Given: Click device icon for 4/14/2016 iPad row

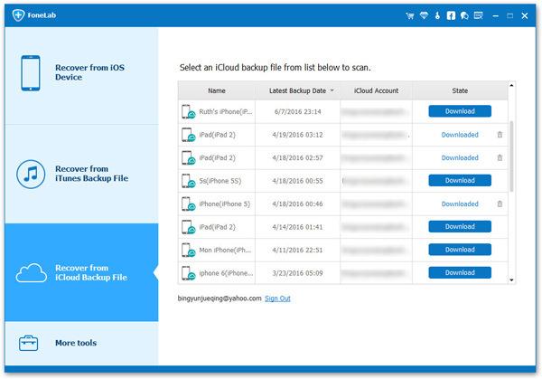Looking at the screenshot, I should click(x=189, y=227).
